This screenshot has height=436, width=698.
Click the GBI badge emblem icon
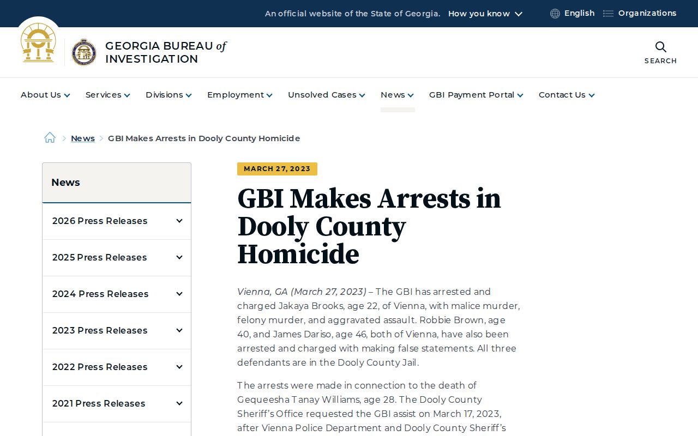point(84,52)
